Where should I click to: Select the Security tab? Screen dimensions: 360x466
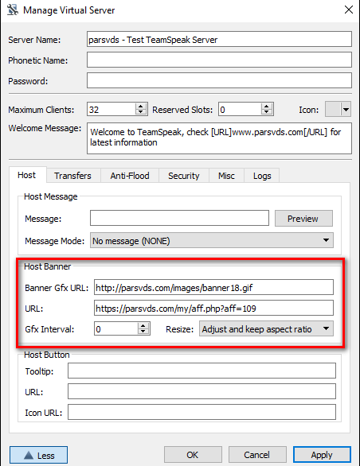184,176
